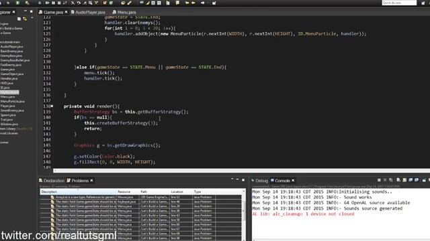Select Handler.java in Package Explorer

tap(9, 78)
